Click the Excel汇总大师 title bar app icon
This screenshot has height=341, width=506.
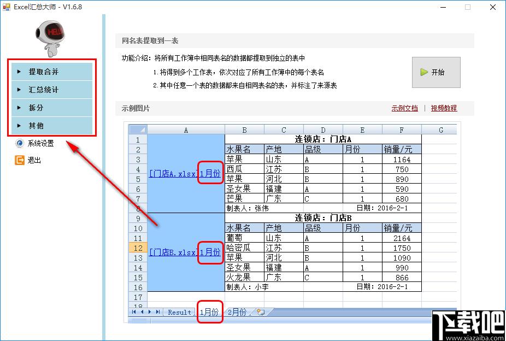pos(6,7)
